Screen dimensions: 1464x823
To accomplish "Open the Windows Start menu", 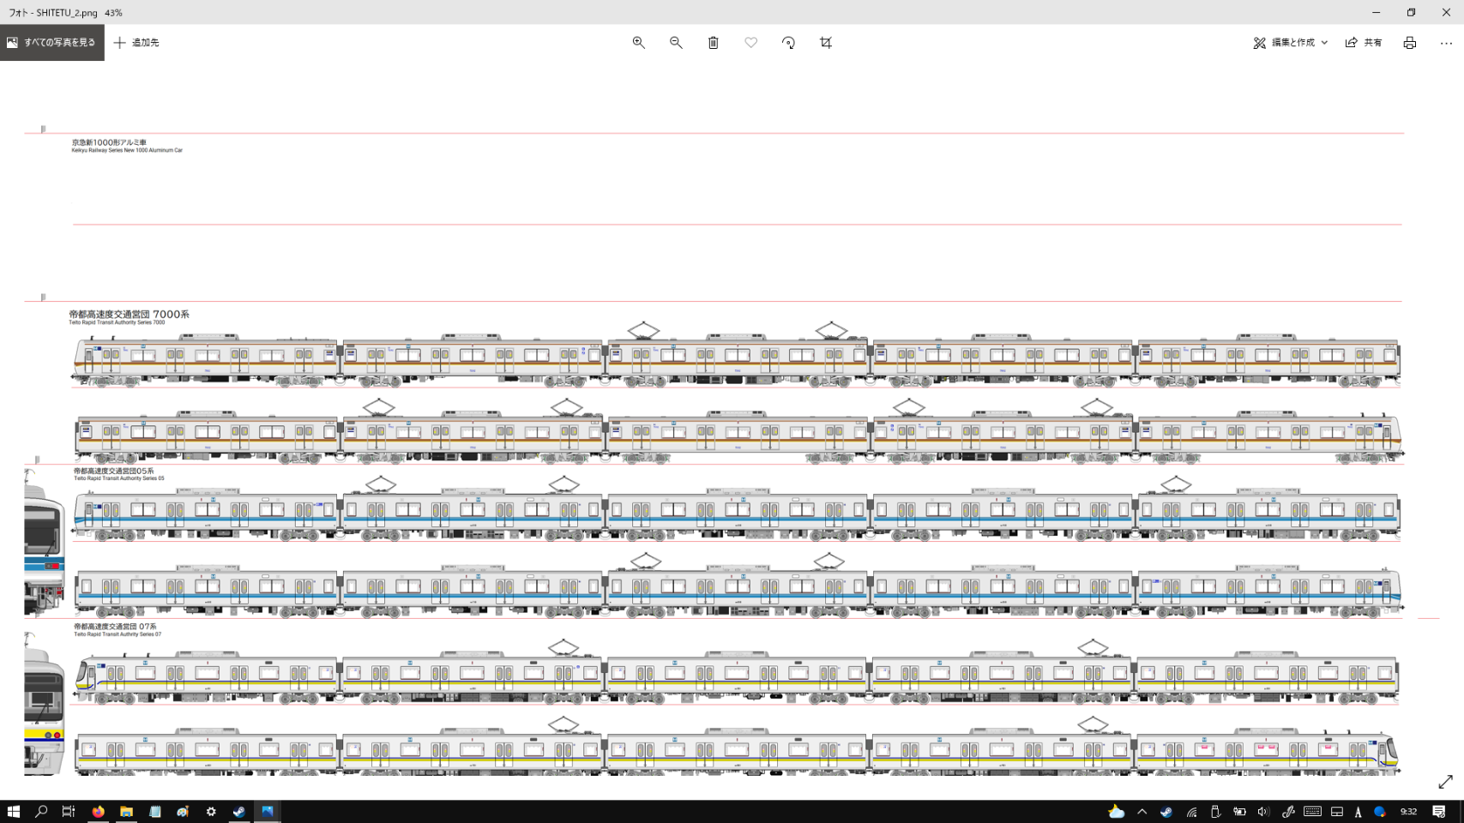I will [x=14, y=811].
